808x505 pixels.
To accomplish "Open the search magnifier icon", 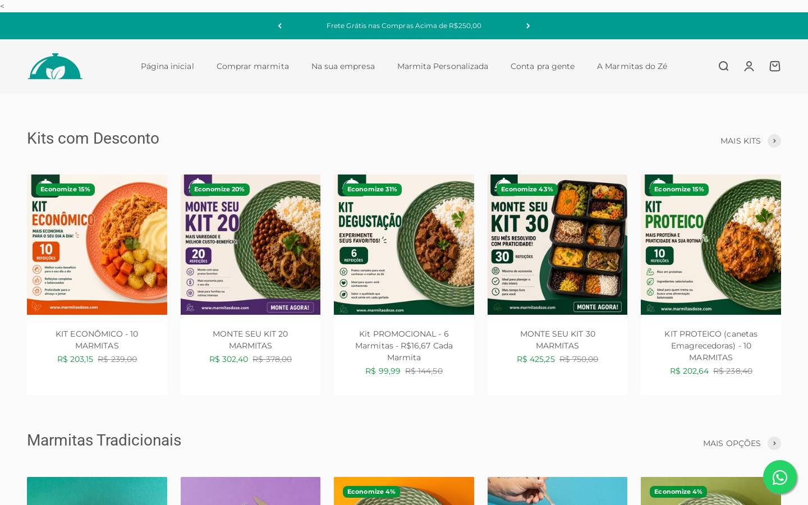I will coord(723,66).
